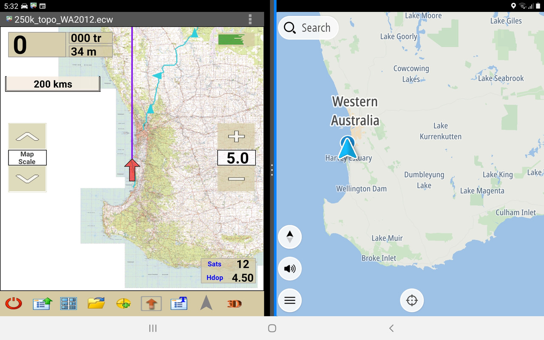
Task: Tap the red power icon in bottom toolbar
Action: (14, 303)
